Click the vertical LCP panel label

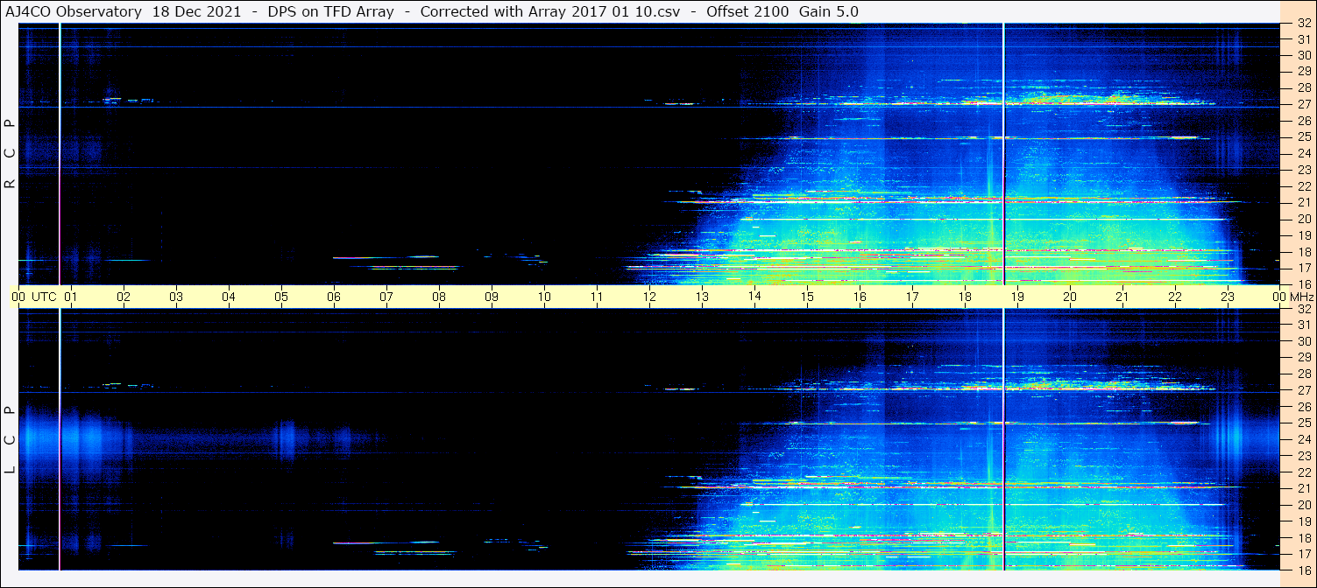point(11,439)
